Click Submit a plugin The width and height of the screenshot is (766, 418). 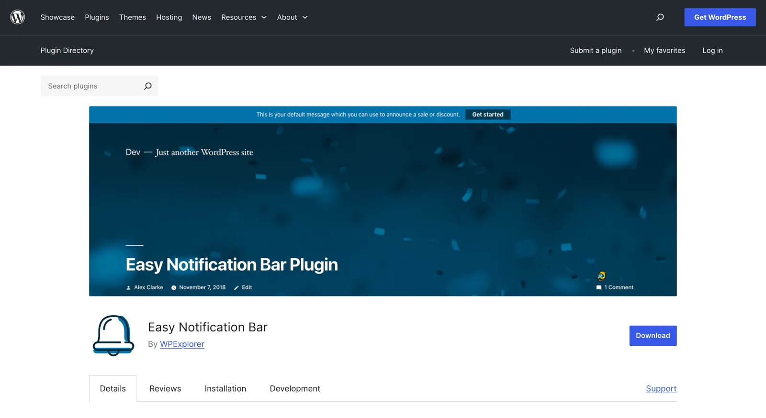(x=596, y=50)
